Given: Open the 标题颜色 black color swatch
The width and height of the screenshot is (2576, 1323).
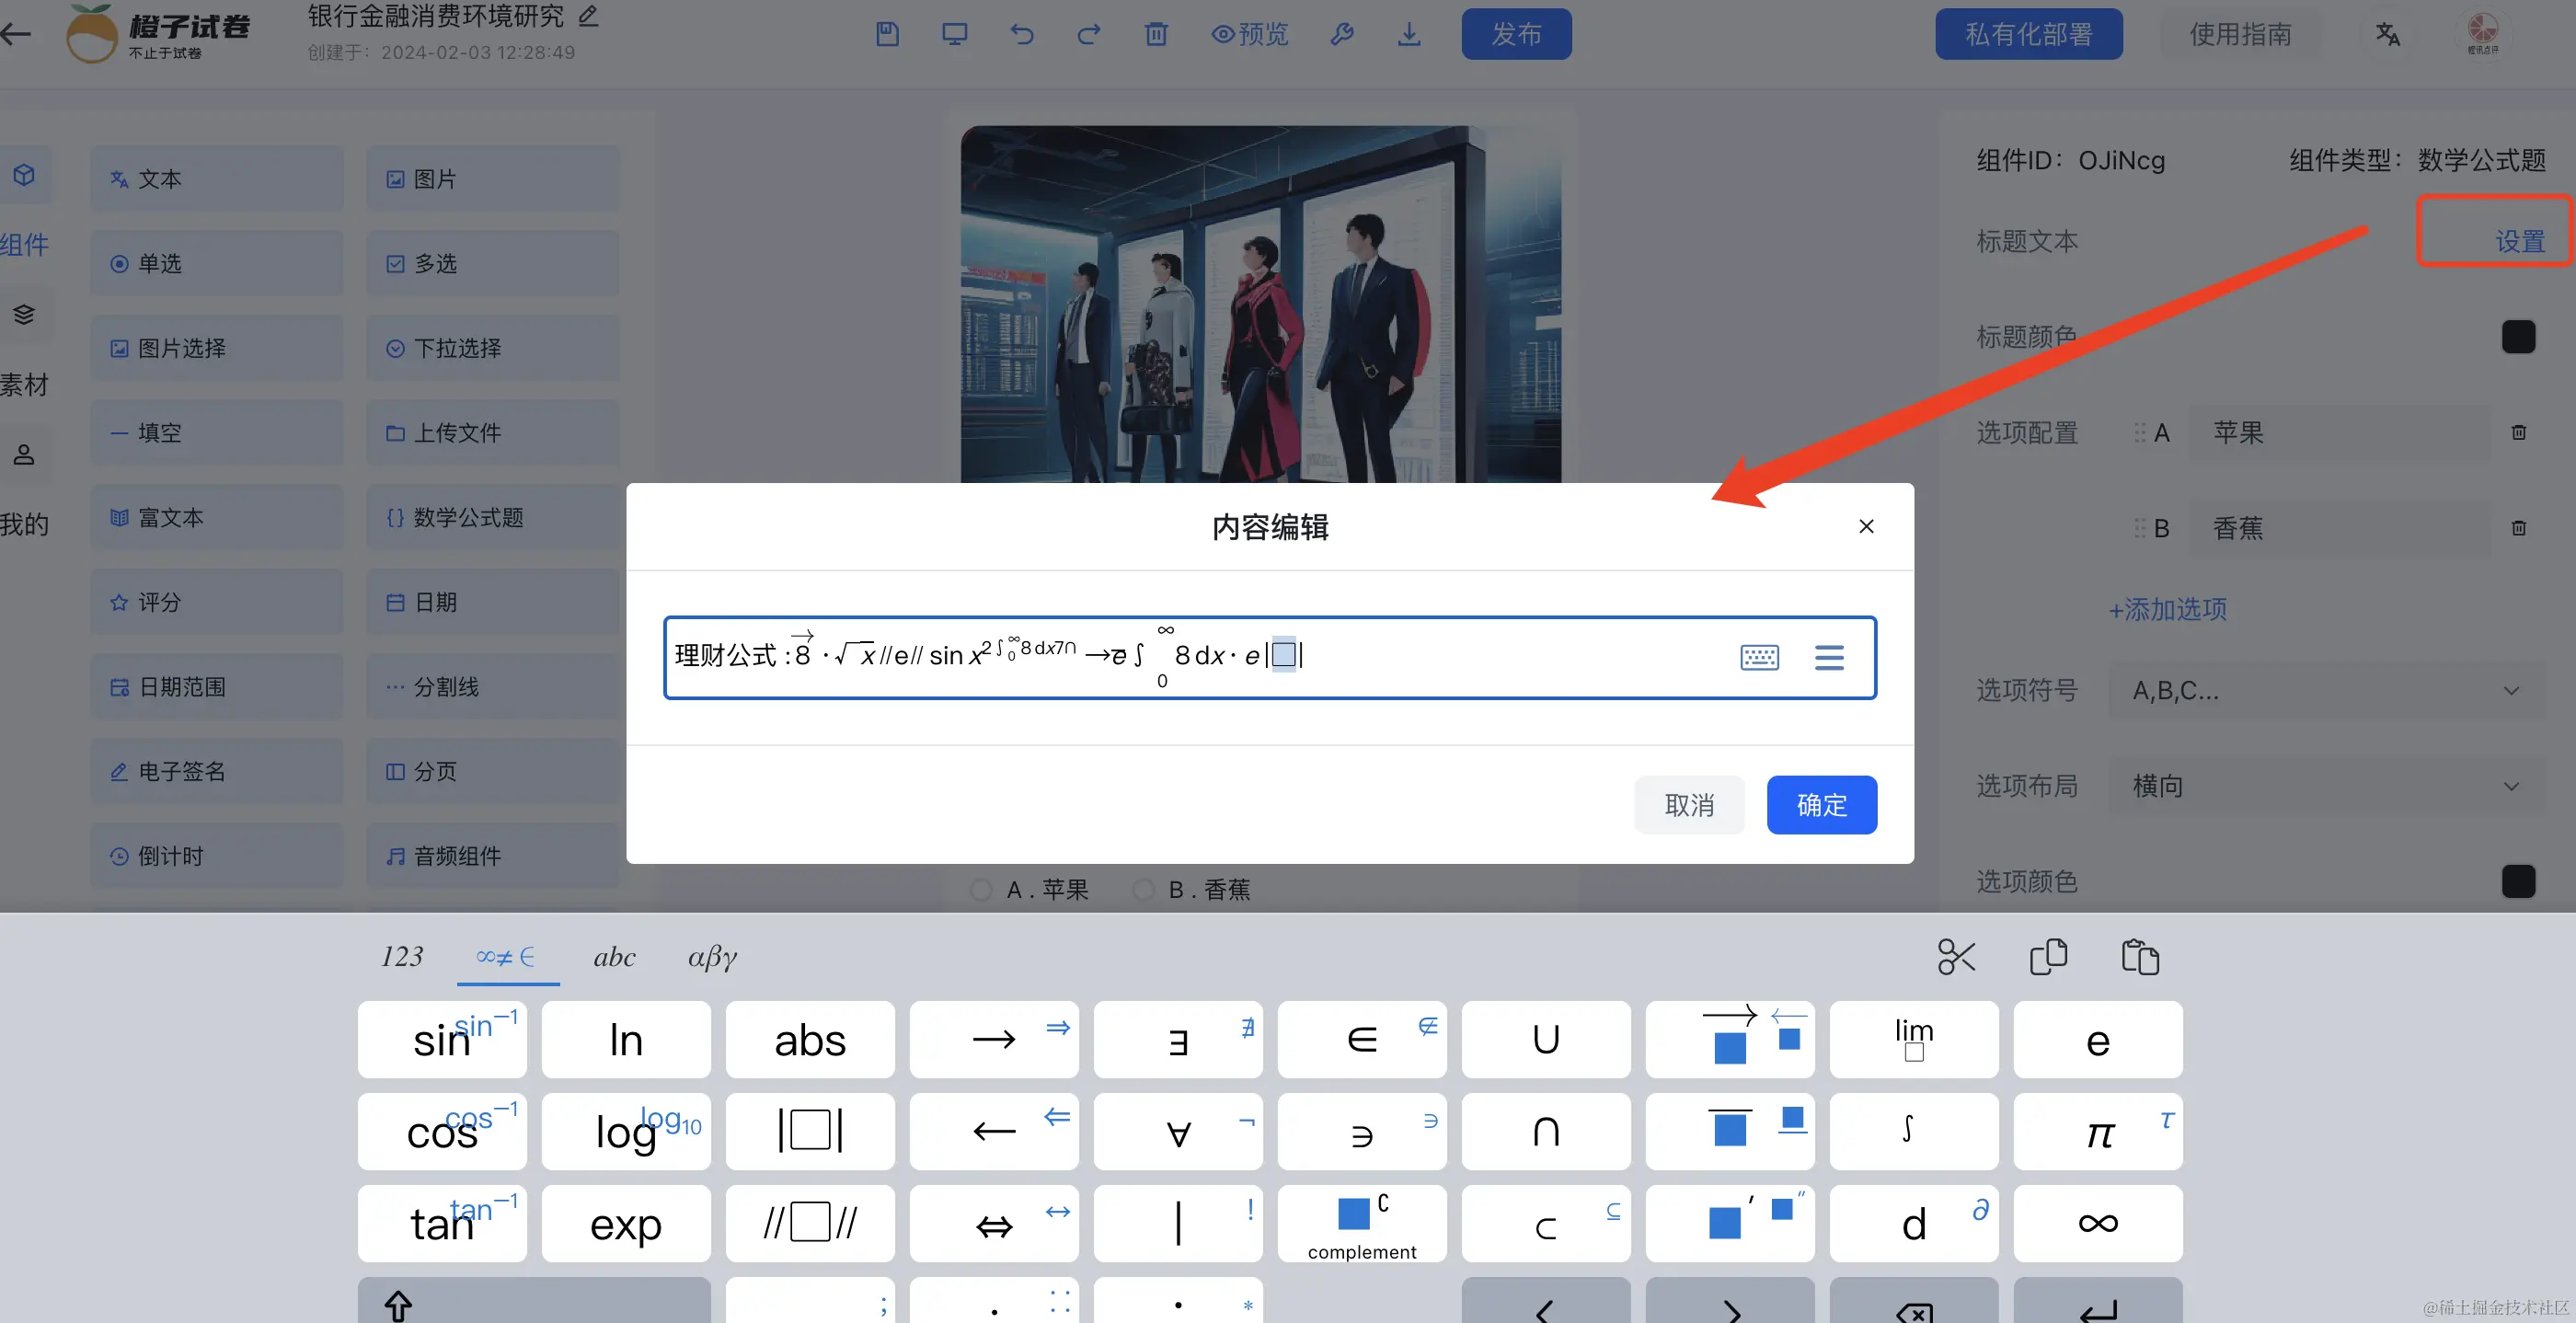Looking at the screenshot, I should pyautogui.click(x=2518, y=337).
